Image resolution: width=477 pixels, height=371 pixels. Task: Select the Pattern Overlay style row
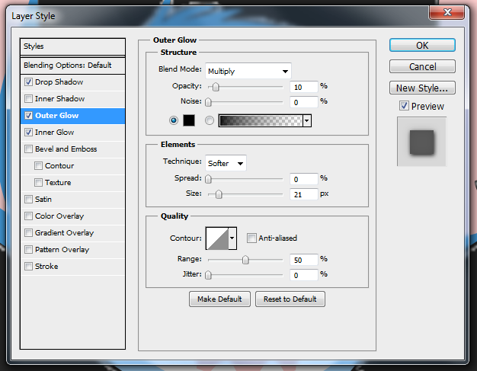click(x=72, y=250)
